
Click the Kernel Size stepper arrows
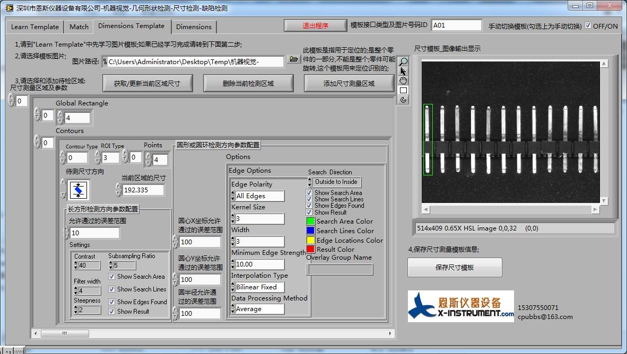pos(233,218)
